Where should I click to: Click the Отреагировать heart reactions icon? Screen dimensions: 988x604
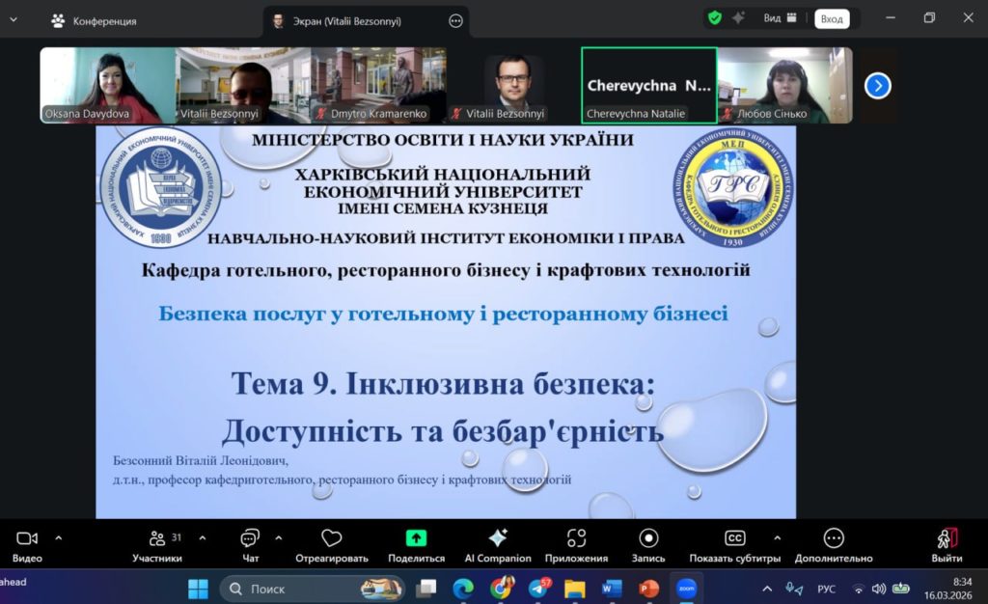point(332,538)
